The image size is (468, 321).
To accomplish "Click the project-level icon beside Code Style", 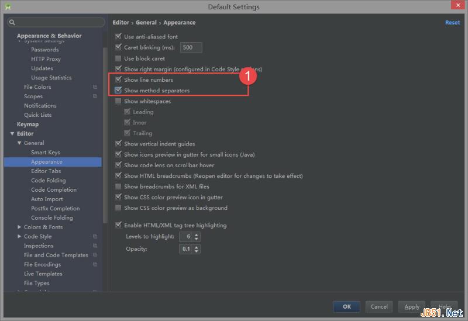I will coord(95,237).
